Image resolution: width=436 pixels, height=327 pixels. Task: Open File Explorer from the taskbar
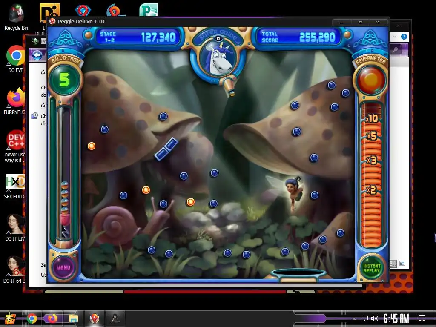click(73, 318)
